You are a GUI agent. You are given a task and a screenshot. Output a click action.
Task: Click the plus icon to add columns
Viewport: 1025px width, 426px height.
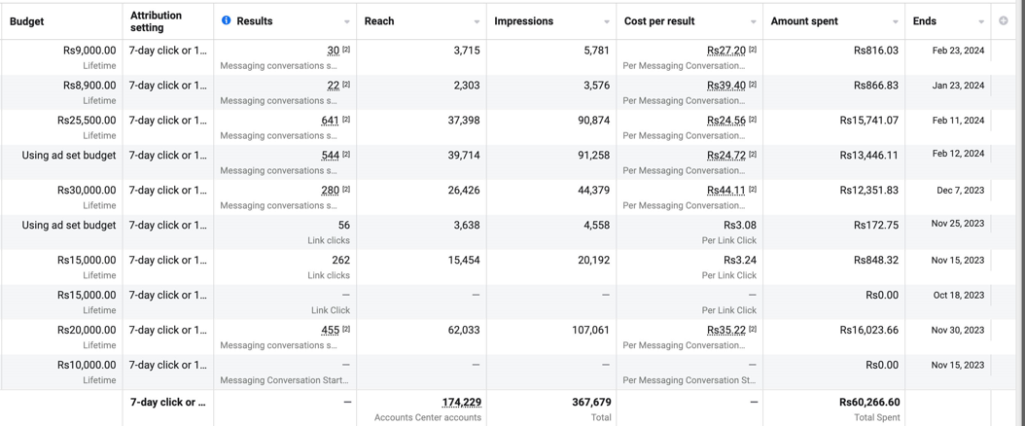pos(1004,20)
